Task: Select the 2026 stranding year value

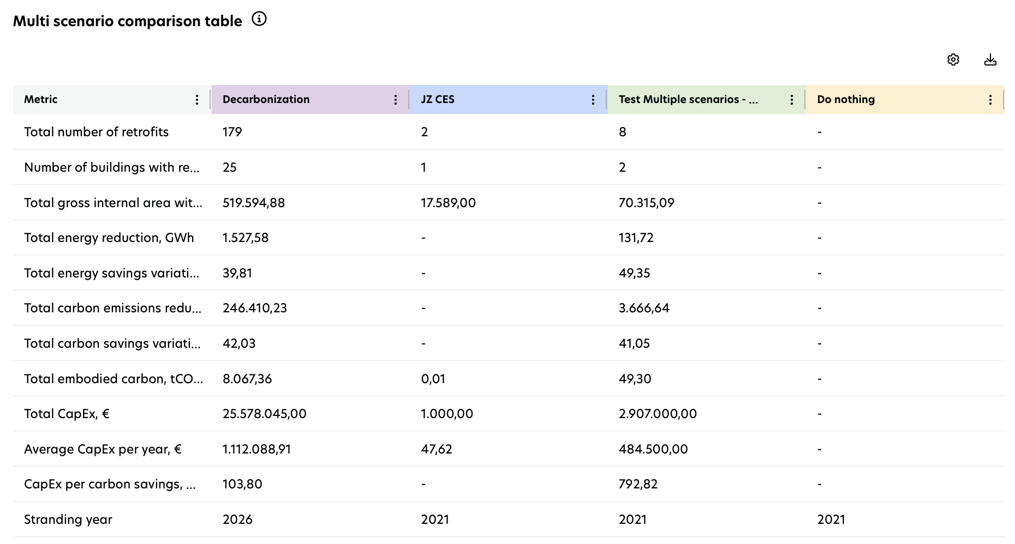Action: [x=237, y=519]
